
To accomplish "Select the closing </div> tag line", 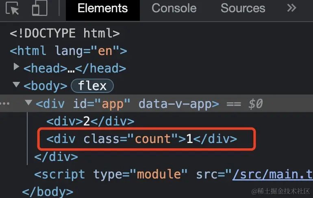I will coord(56,156).
